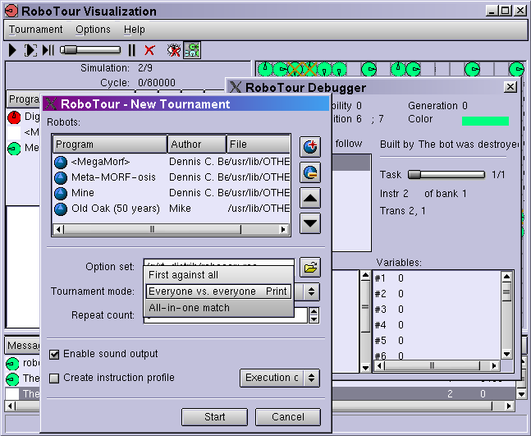This screenshot has width=531, height=436.
Task: Browse option set with folder icon
Action: click(310, 268)
